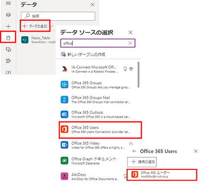Click the connector list scrollbar
This screenshot has height=195, width=204.
tap(138, 75)
